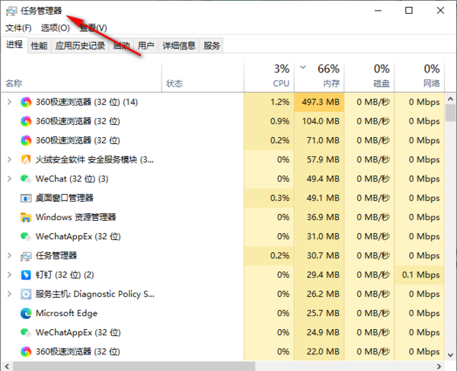
Task: Click the 26.2 MB memory cell
Action: click(x=319, y=294)
